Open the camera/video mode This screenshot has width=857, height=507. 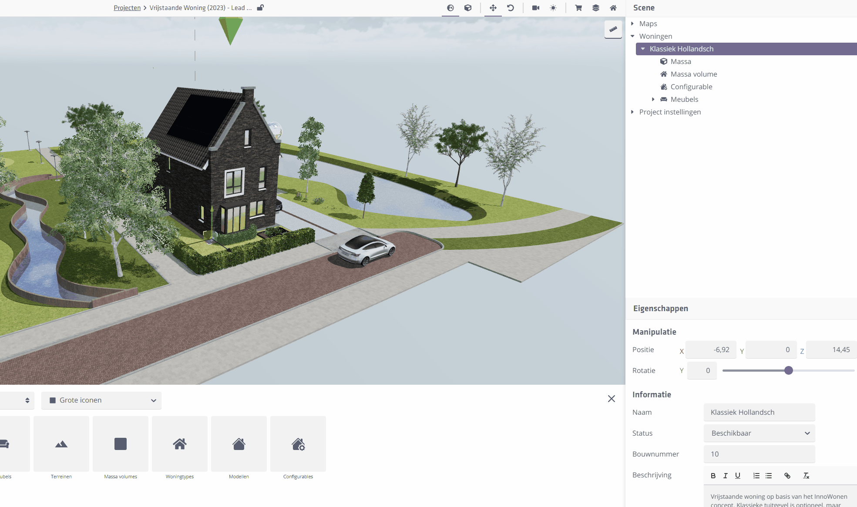(535, 7)
